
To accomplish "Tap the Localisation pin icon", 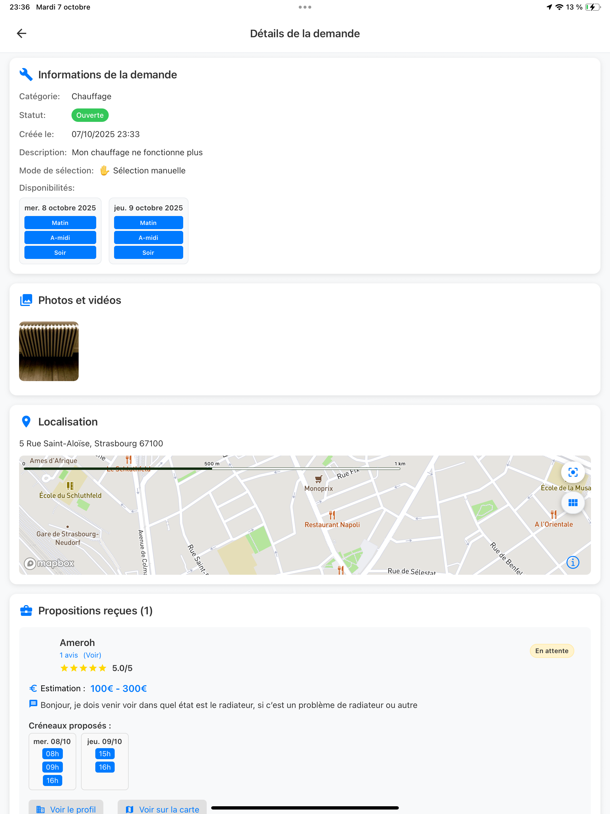I will pyautogui.click(x=26, y=422).
